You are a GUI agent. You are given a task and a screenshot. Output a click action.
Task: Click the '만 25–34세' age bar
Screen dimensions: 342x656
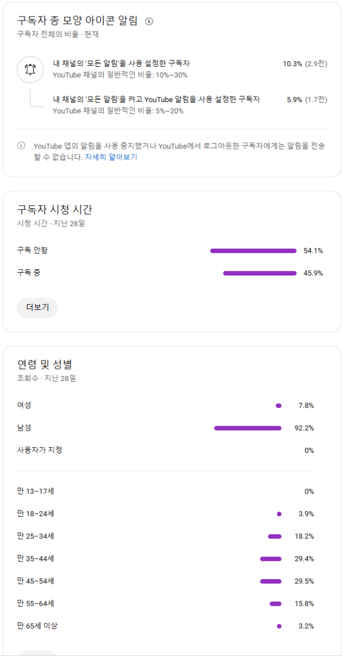(x=275, y=536)
